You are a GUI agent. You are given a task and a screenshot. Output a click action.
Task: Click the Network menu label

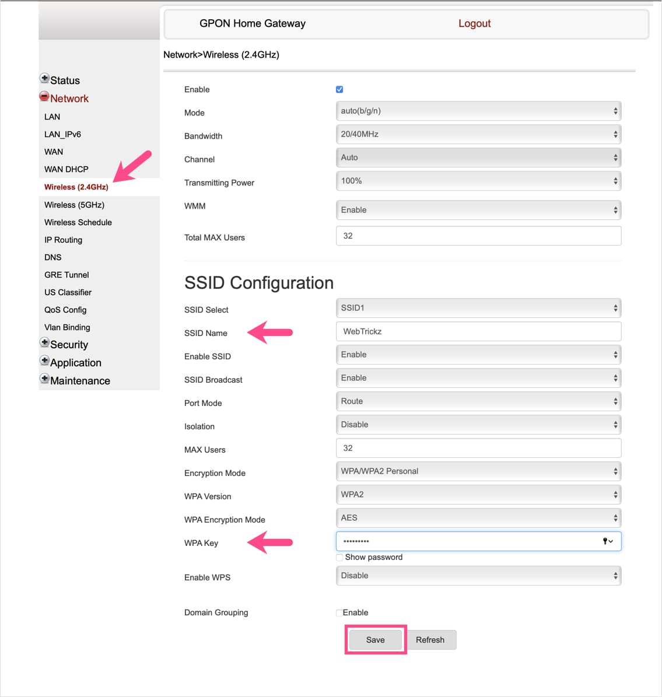(x=69, y=99)
